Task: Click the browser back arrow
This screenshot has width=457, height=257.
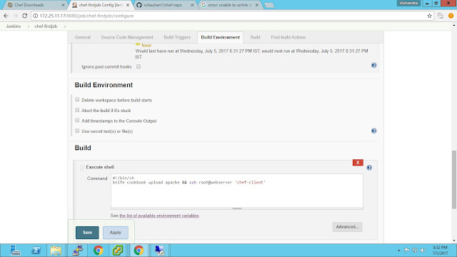Action: click(6, 16)
